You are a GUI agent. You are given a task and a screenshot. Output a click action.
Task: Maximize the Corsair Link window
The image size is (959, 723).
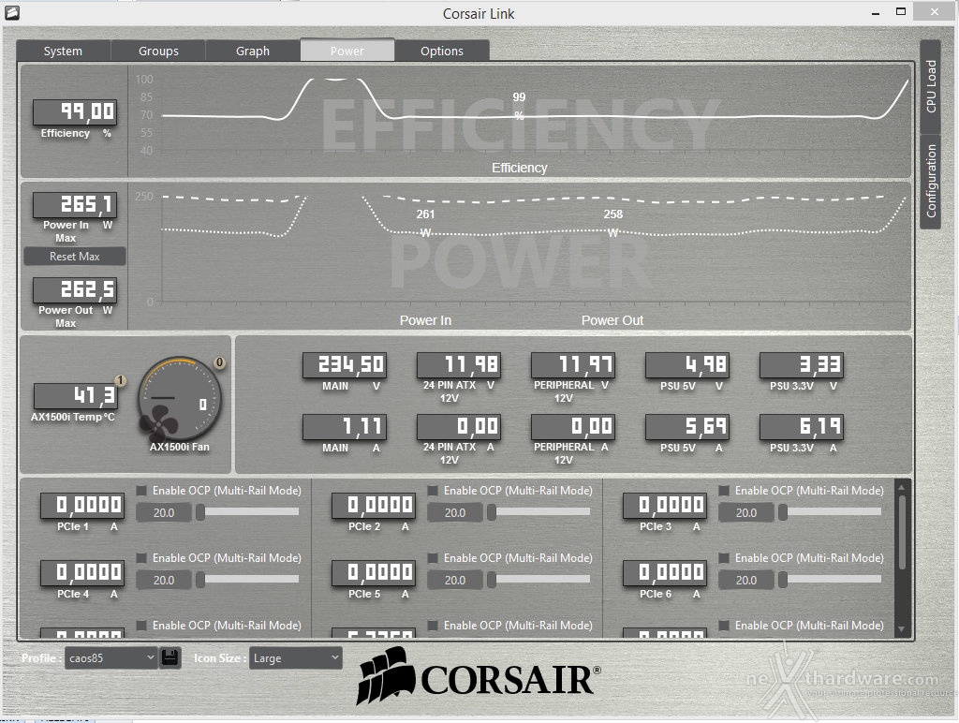901,12
